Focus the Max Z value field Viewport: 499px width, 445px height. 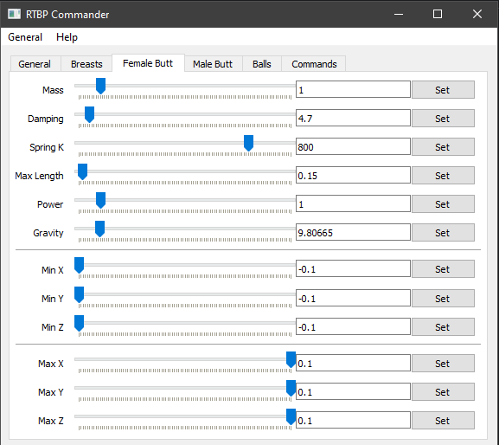click(353, 420)
